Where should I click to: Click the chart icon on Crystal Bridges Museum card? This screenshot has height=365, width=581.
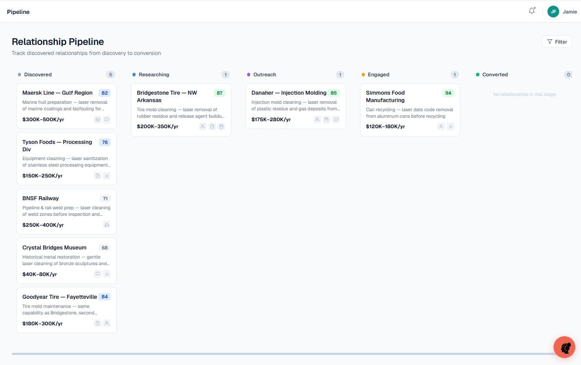107,274
